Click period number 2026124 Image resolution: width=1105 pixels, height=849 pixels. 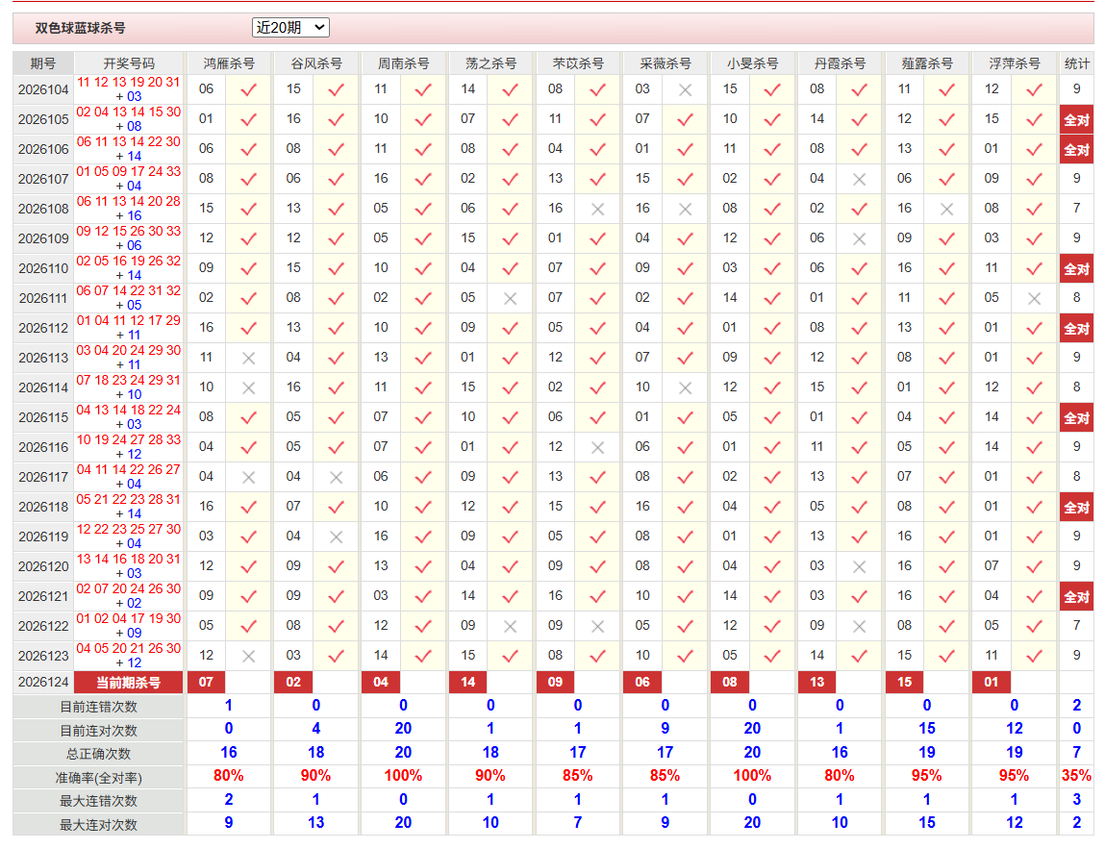click(x=43, y=682)
